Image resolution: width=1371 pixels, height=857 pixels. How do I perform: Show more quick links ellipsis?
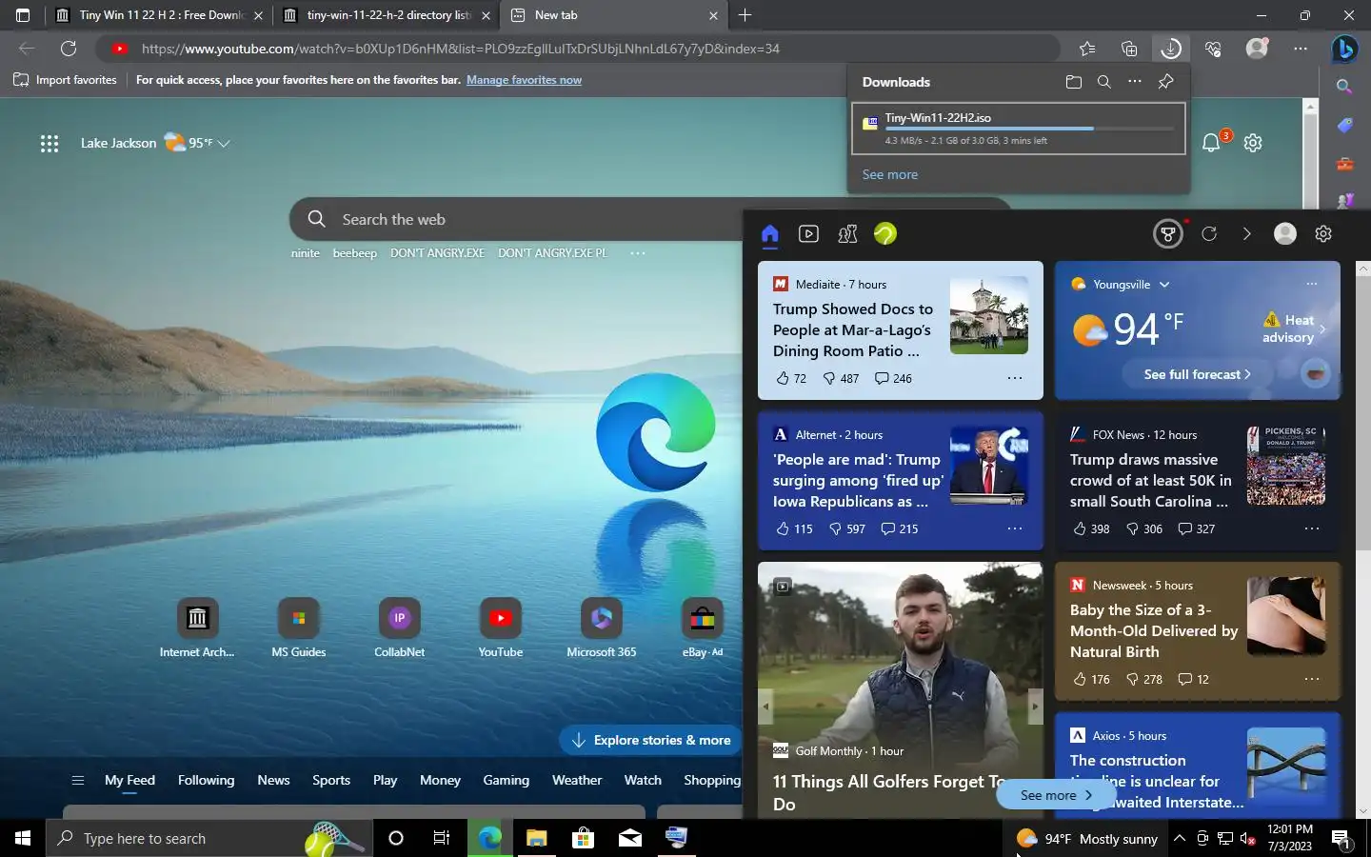pos(638,253)
